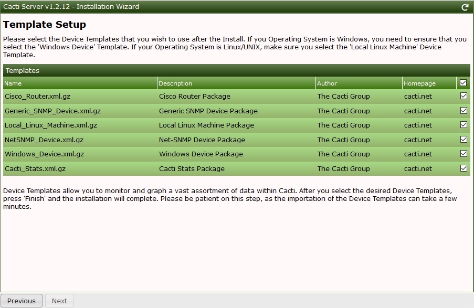Uncheck the Cisco_Router.xml.gz template checkbox
The width and height of the screenshot is (474, 308).
click(464, 96)
